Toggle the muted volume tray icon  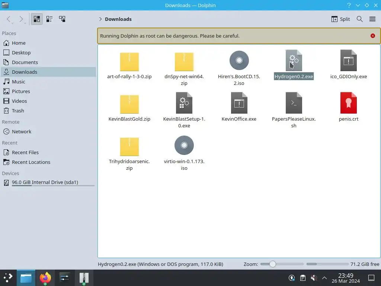point(314,278)
